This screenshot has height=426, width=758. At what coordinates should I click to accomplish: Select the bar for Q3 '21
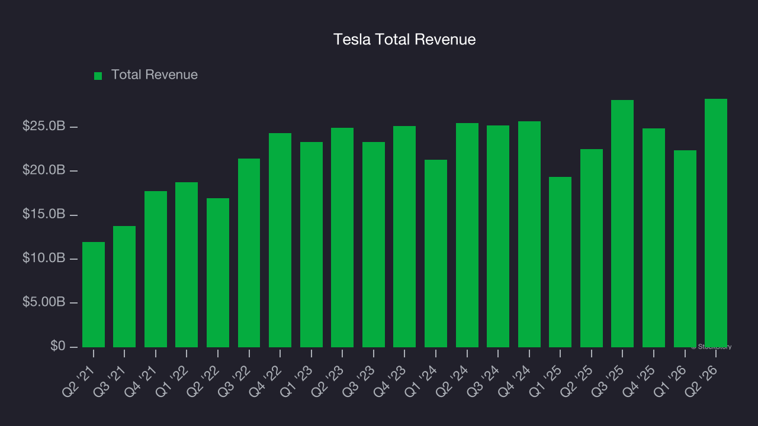[124, 286]
